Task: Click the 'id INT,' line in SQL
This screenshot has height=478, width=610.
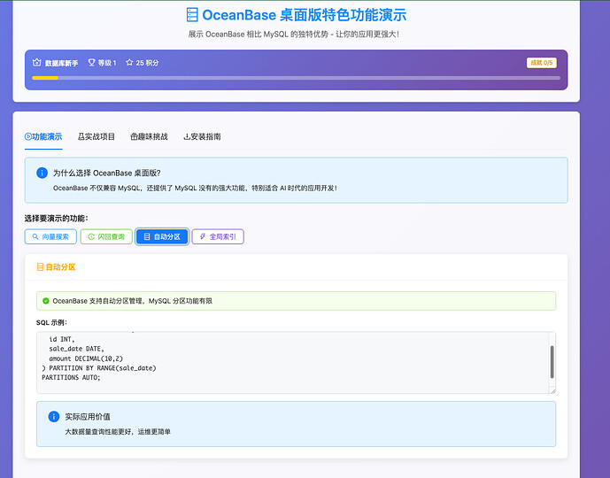Action: pyautogui.click(x=61, y=339)
